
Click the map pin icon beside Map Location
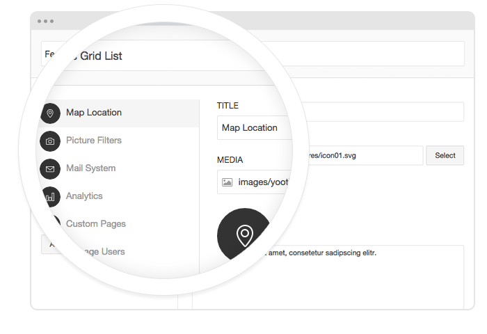[x=50, y=113]
